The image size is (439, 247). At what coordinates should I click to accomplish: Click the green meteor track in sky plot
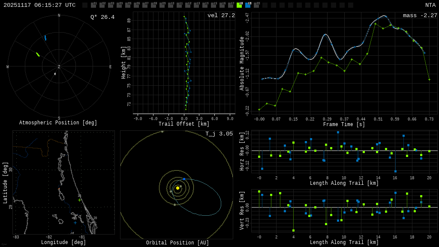coord(38,54)
